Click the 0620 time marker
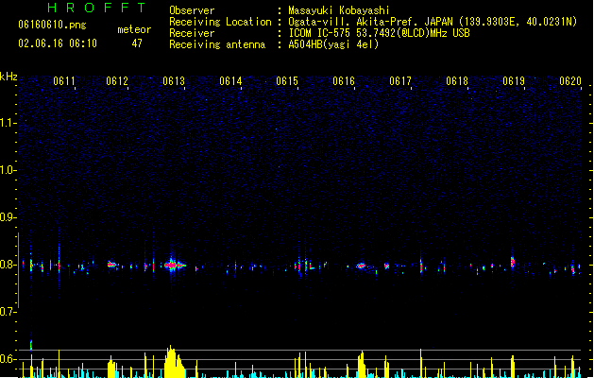Screen dimensions: 594x378 pyautogui.click(x=570, y=81)
